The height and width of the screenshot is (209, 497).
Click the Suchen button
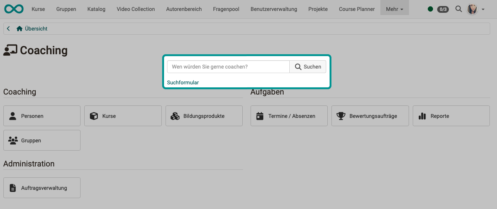tap(308, 67)
